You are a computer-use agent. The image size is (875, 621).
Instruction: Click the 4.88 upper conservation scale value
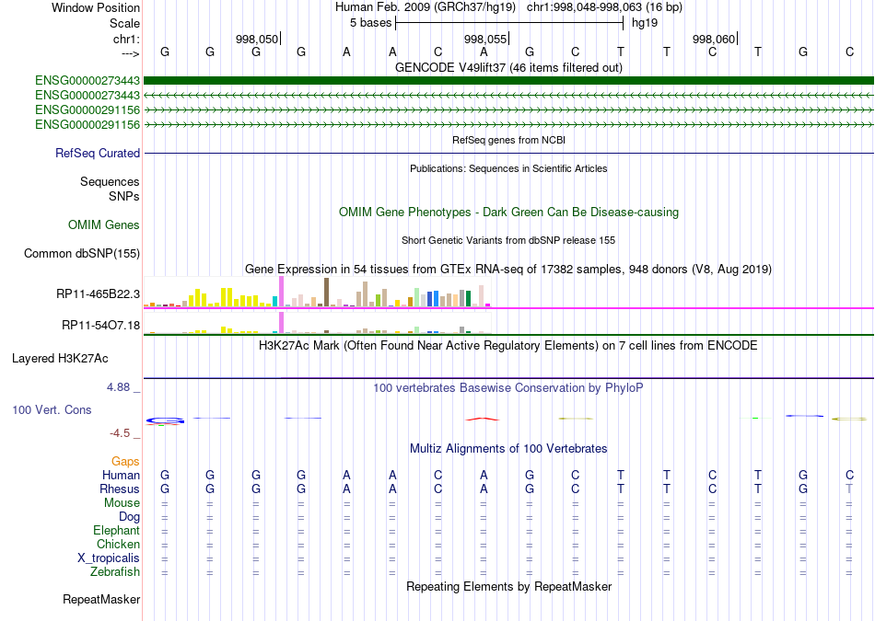point(118,387)
